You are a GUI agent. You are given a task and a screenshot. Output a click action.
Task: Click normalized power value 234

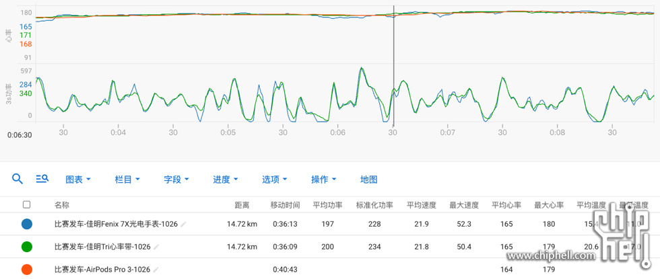tap(374, 247)
